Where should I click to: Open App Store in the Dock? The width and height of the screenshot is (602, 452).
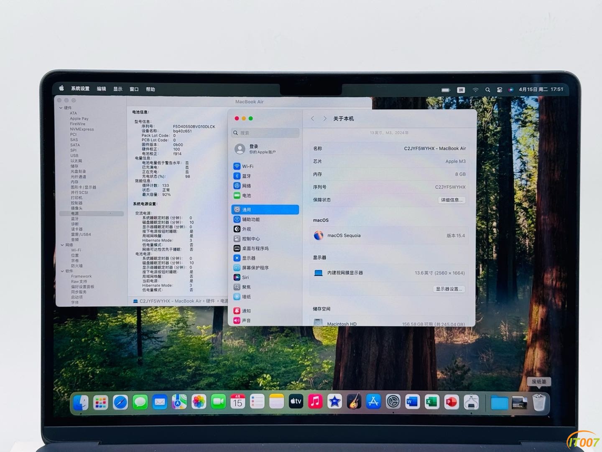point(373,401)
